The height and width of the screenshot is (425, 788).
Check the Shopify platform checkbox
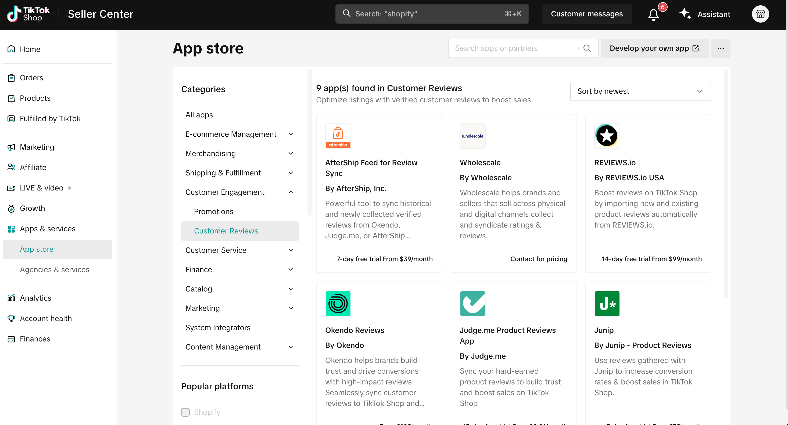pyautogui.click(x=185, y=412)
